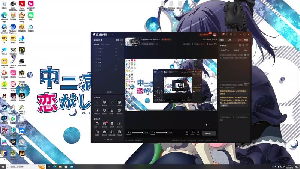300x169 pixels.
Task: Expand 更多功能 at the tools panel bottom
Action: pyautogui.click(x=108, y=140)
